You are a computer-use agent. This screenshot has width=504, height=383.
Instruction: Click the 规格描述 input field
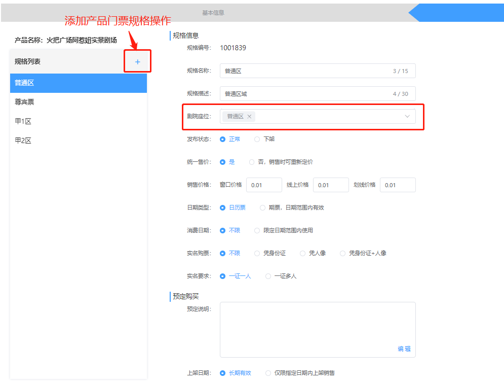click(x=304, y=94)
